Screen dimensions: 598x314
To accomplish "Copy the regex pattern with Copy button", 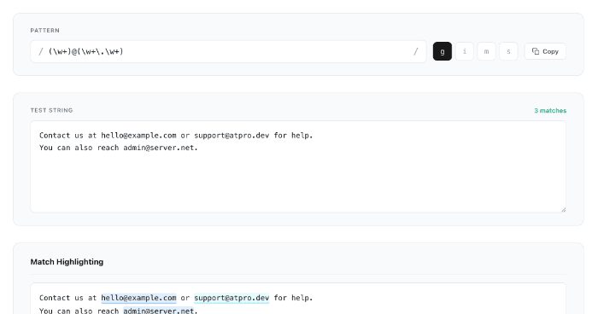I will coord(545,51).
